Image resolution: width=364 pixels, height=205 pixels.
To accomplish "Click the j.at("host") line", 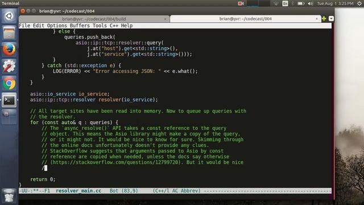I will [133, 48].
